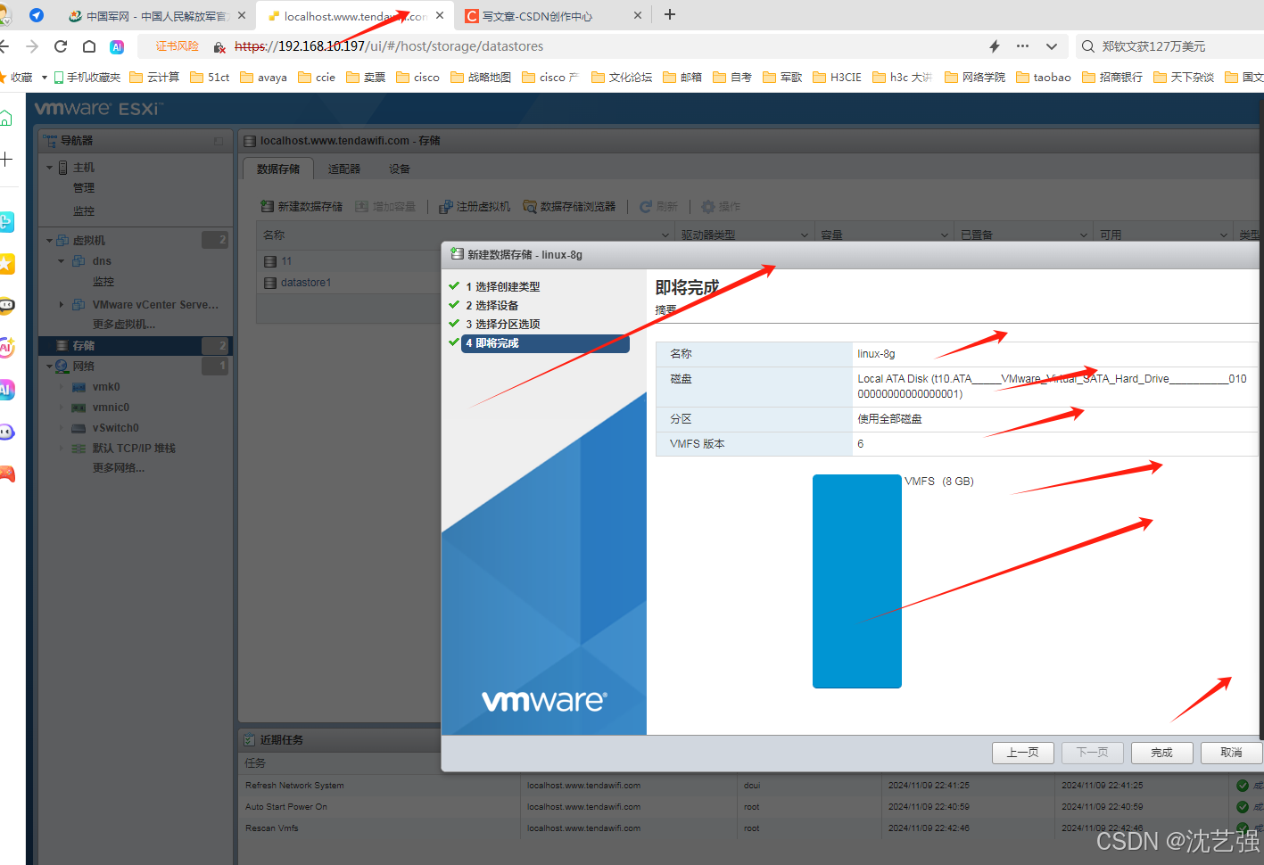This screenshot has height=865, width=1264.
Task: Select vmk0 in the network tree
Action: coord(106,387)
